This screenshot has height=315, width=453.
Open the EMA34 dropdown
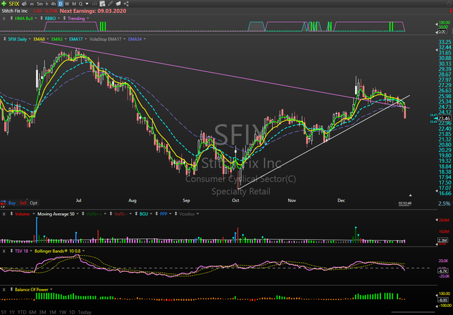[145, 39]
